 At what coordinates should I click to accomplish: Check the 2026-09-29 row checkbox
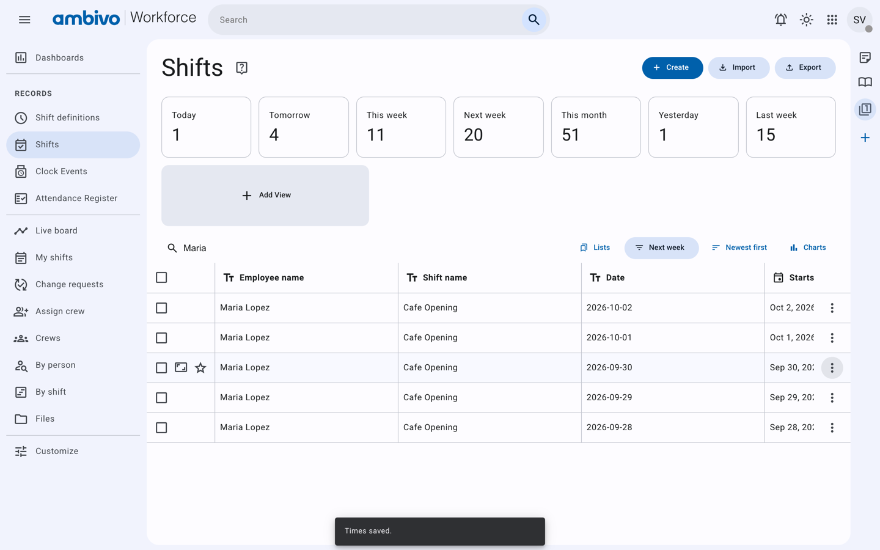(x=161, y=398)
